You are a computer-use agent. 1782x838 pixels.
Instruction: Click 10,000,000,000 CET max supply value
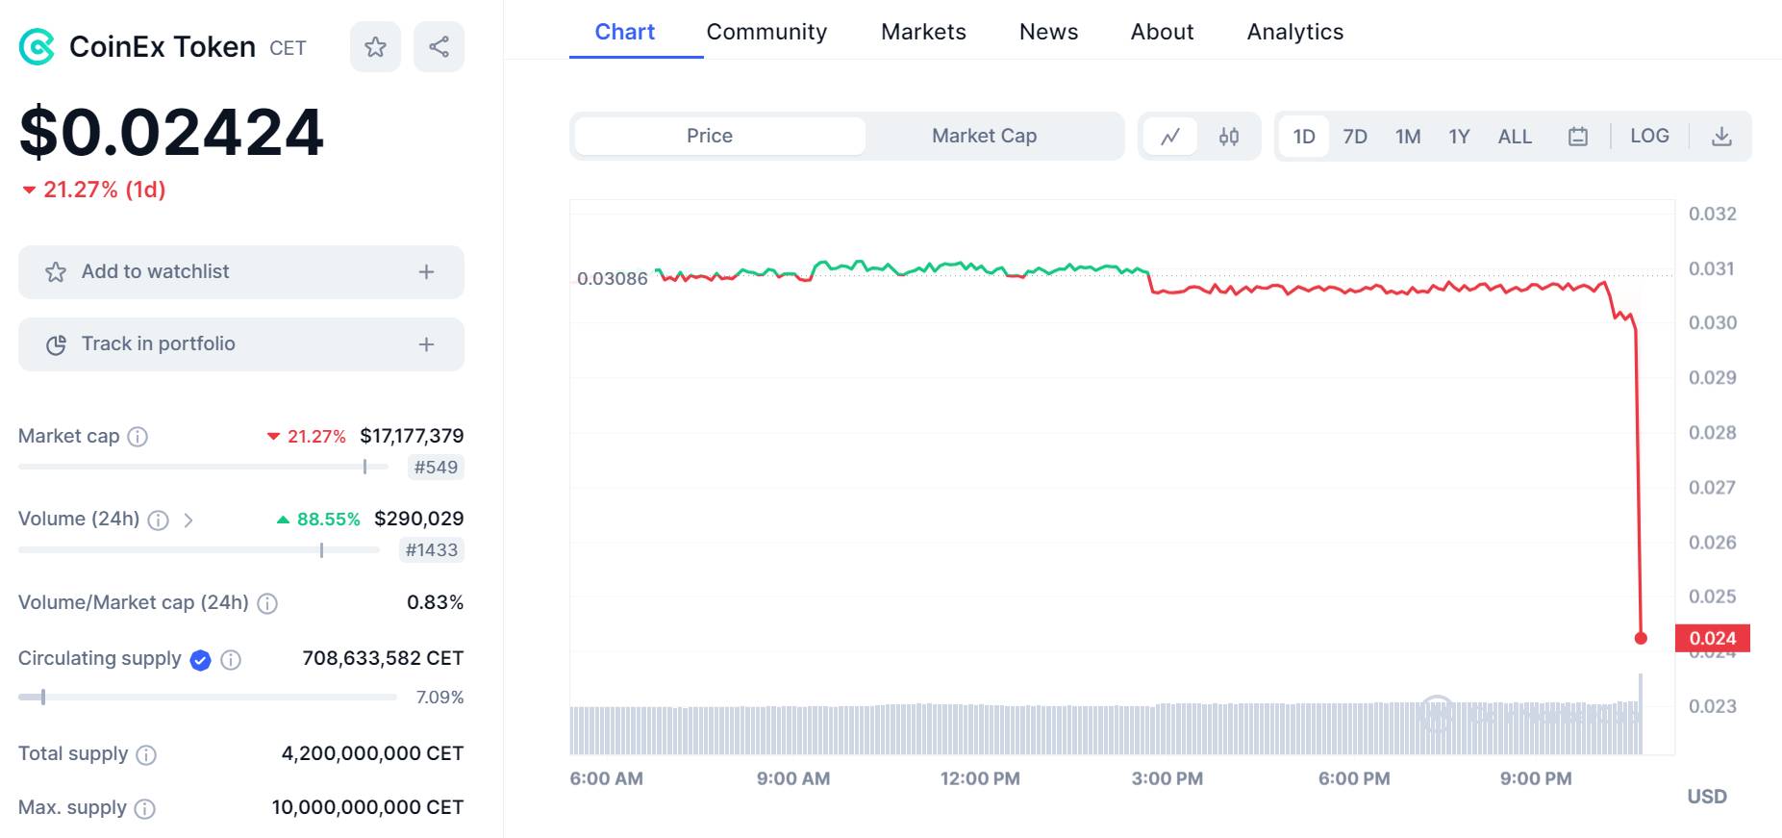(x=367, y=807)
